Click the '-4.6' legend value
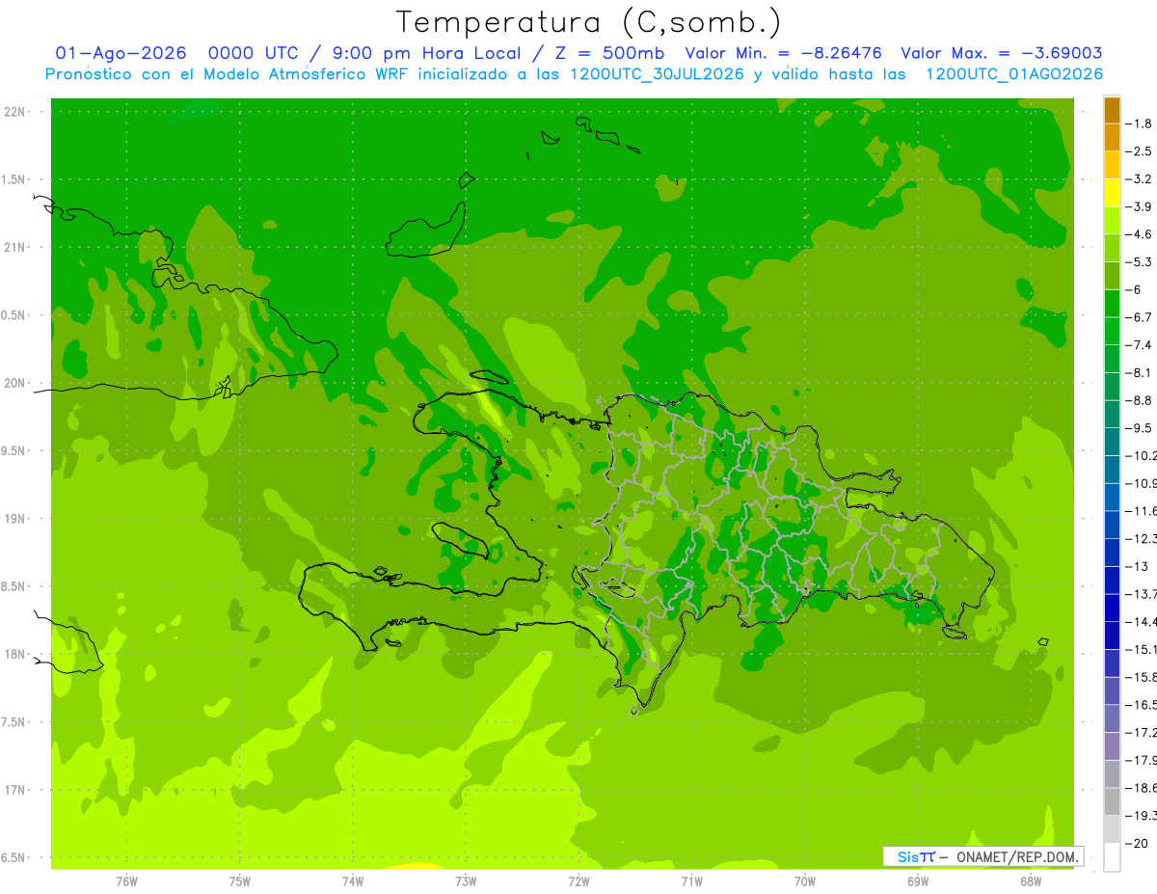 point(1139,234)
